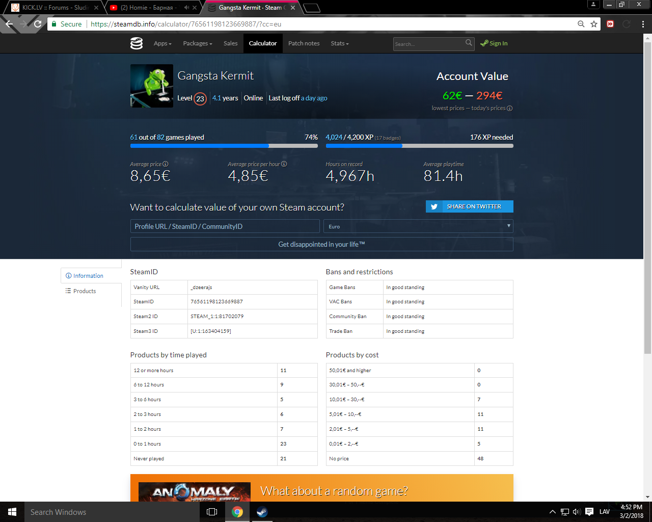Click the Windows Start button
The height and width of the screenshot is (522, 652).
pyautogui.click(x=12, y=512)
